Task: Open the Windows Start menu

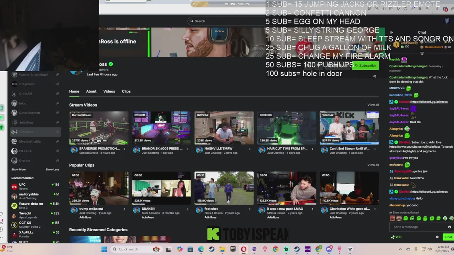Action: pos(104,249)
